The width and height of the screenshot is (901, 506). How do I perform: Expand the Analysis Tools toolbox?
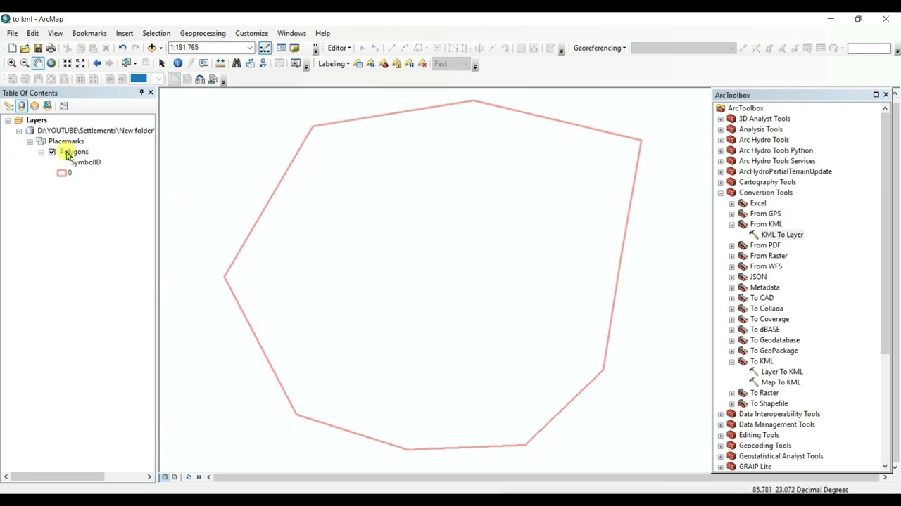click(720, 129)
